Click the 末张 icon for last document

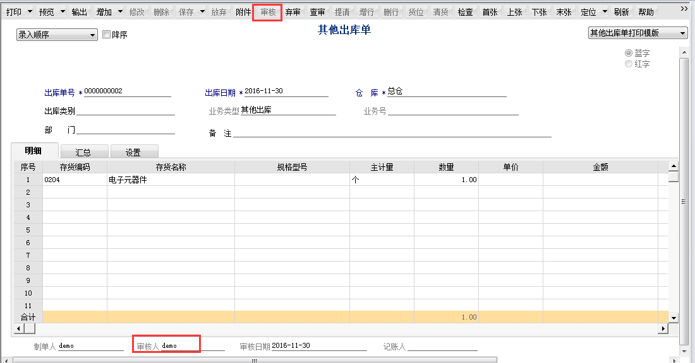point(564,11)
